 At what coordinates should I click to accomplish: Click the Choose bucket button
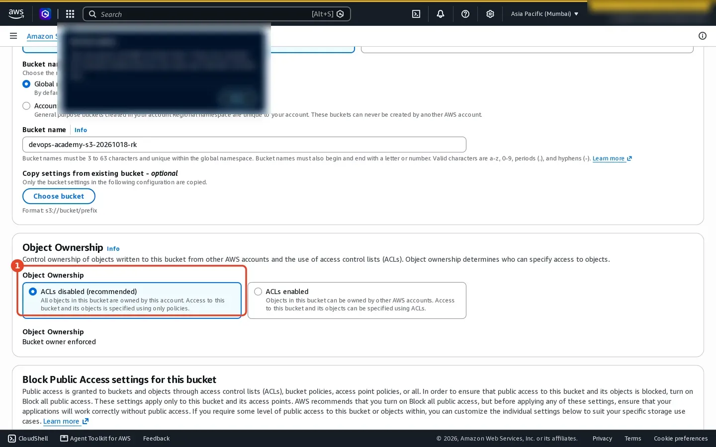[x=59, y=196]
